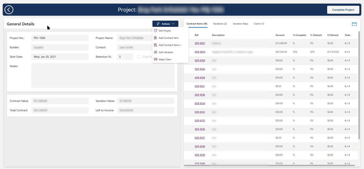Click the lightning bolt icon in Actions
Screen dimensions: 364x169
point(158,24)
